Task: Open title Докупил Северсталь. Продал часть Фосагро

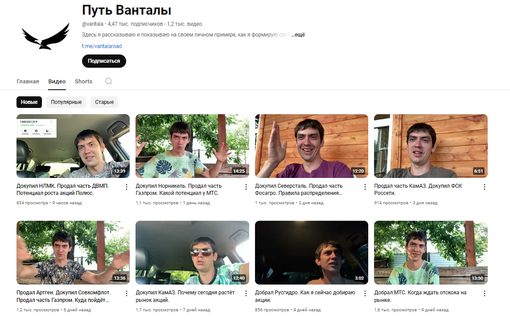Action: click(x=299, y=189)
